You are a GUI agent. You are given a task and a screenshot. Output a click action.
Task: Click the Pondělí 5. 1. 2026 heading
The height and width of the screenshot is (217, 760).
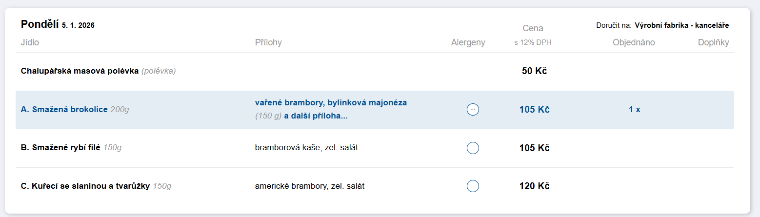(58, 24)
